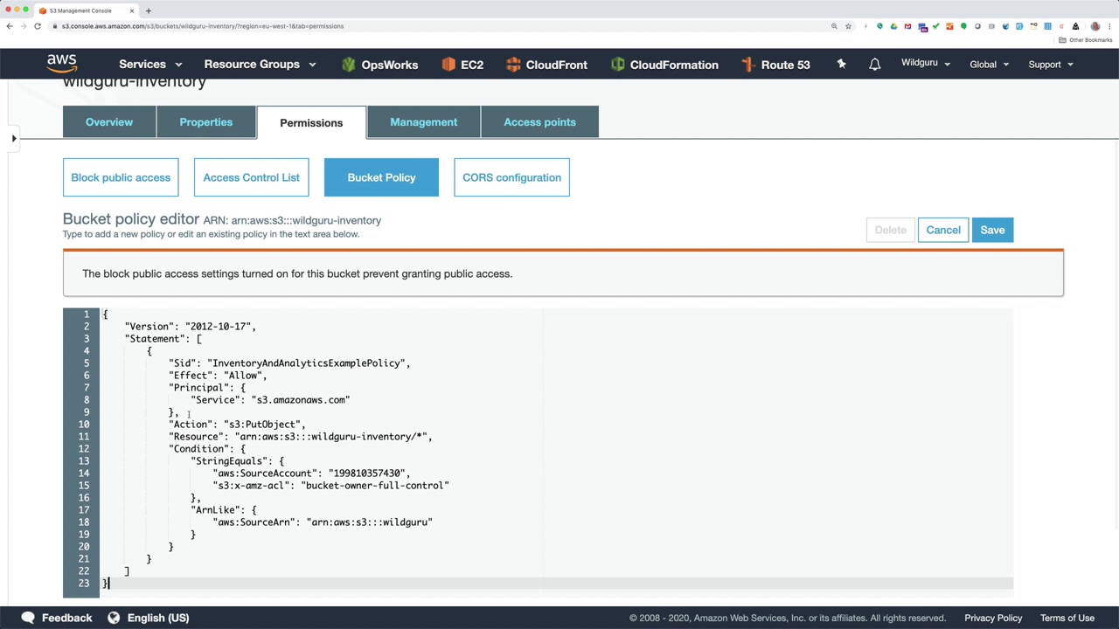The width and height of the screenshot is (1119, 629).
Task: Switch to the Access points tab
Action: pos(539,122)
